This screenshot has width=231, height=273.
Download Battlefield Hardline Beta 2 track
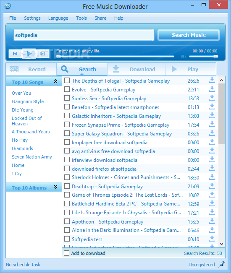click(212, 204)
